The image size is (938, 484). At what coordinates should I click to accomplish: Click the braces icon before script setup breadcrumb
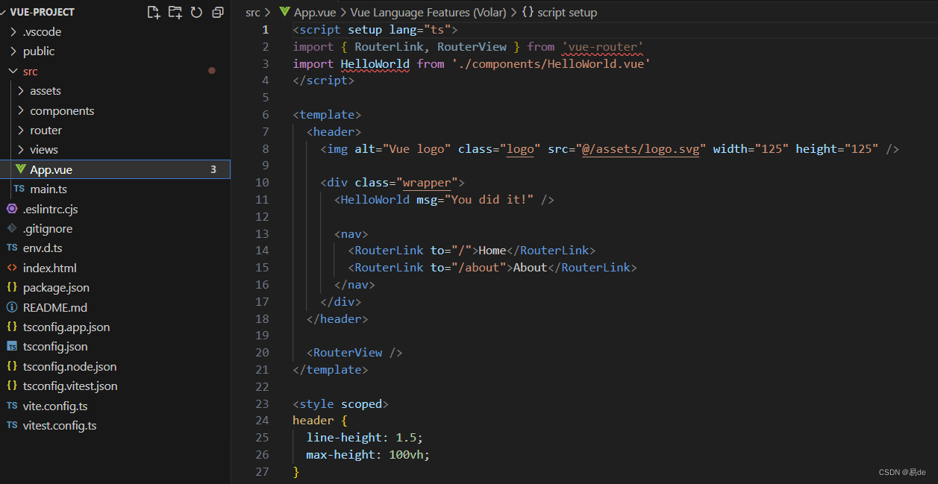528,12
